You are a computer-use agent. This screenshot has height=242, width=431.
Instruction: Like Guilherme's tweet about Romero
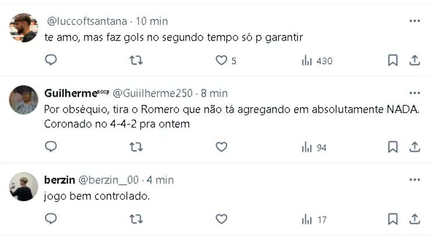[x=221, y=147]
